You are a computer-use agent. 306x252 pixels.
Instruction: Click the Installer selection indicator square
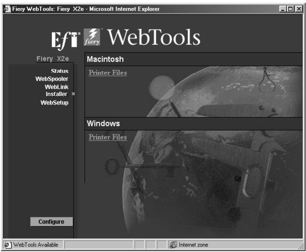pos(73,94)
